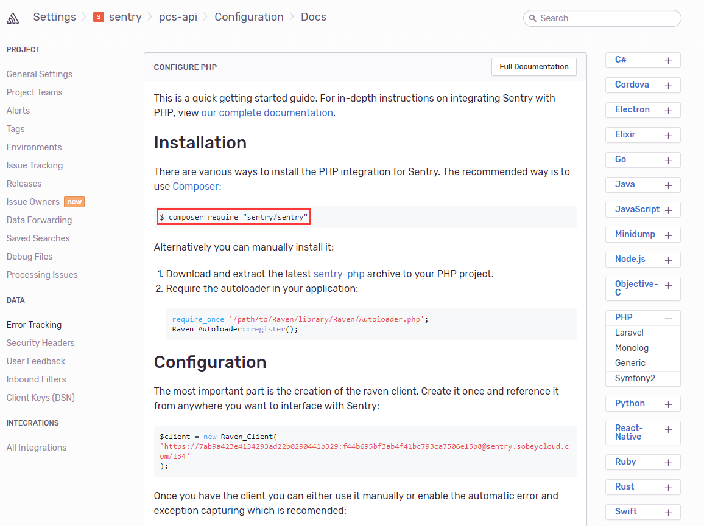Choose Symfony2 under PHP

click(x=635, y=378)
